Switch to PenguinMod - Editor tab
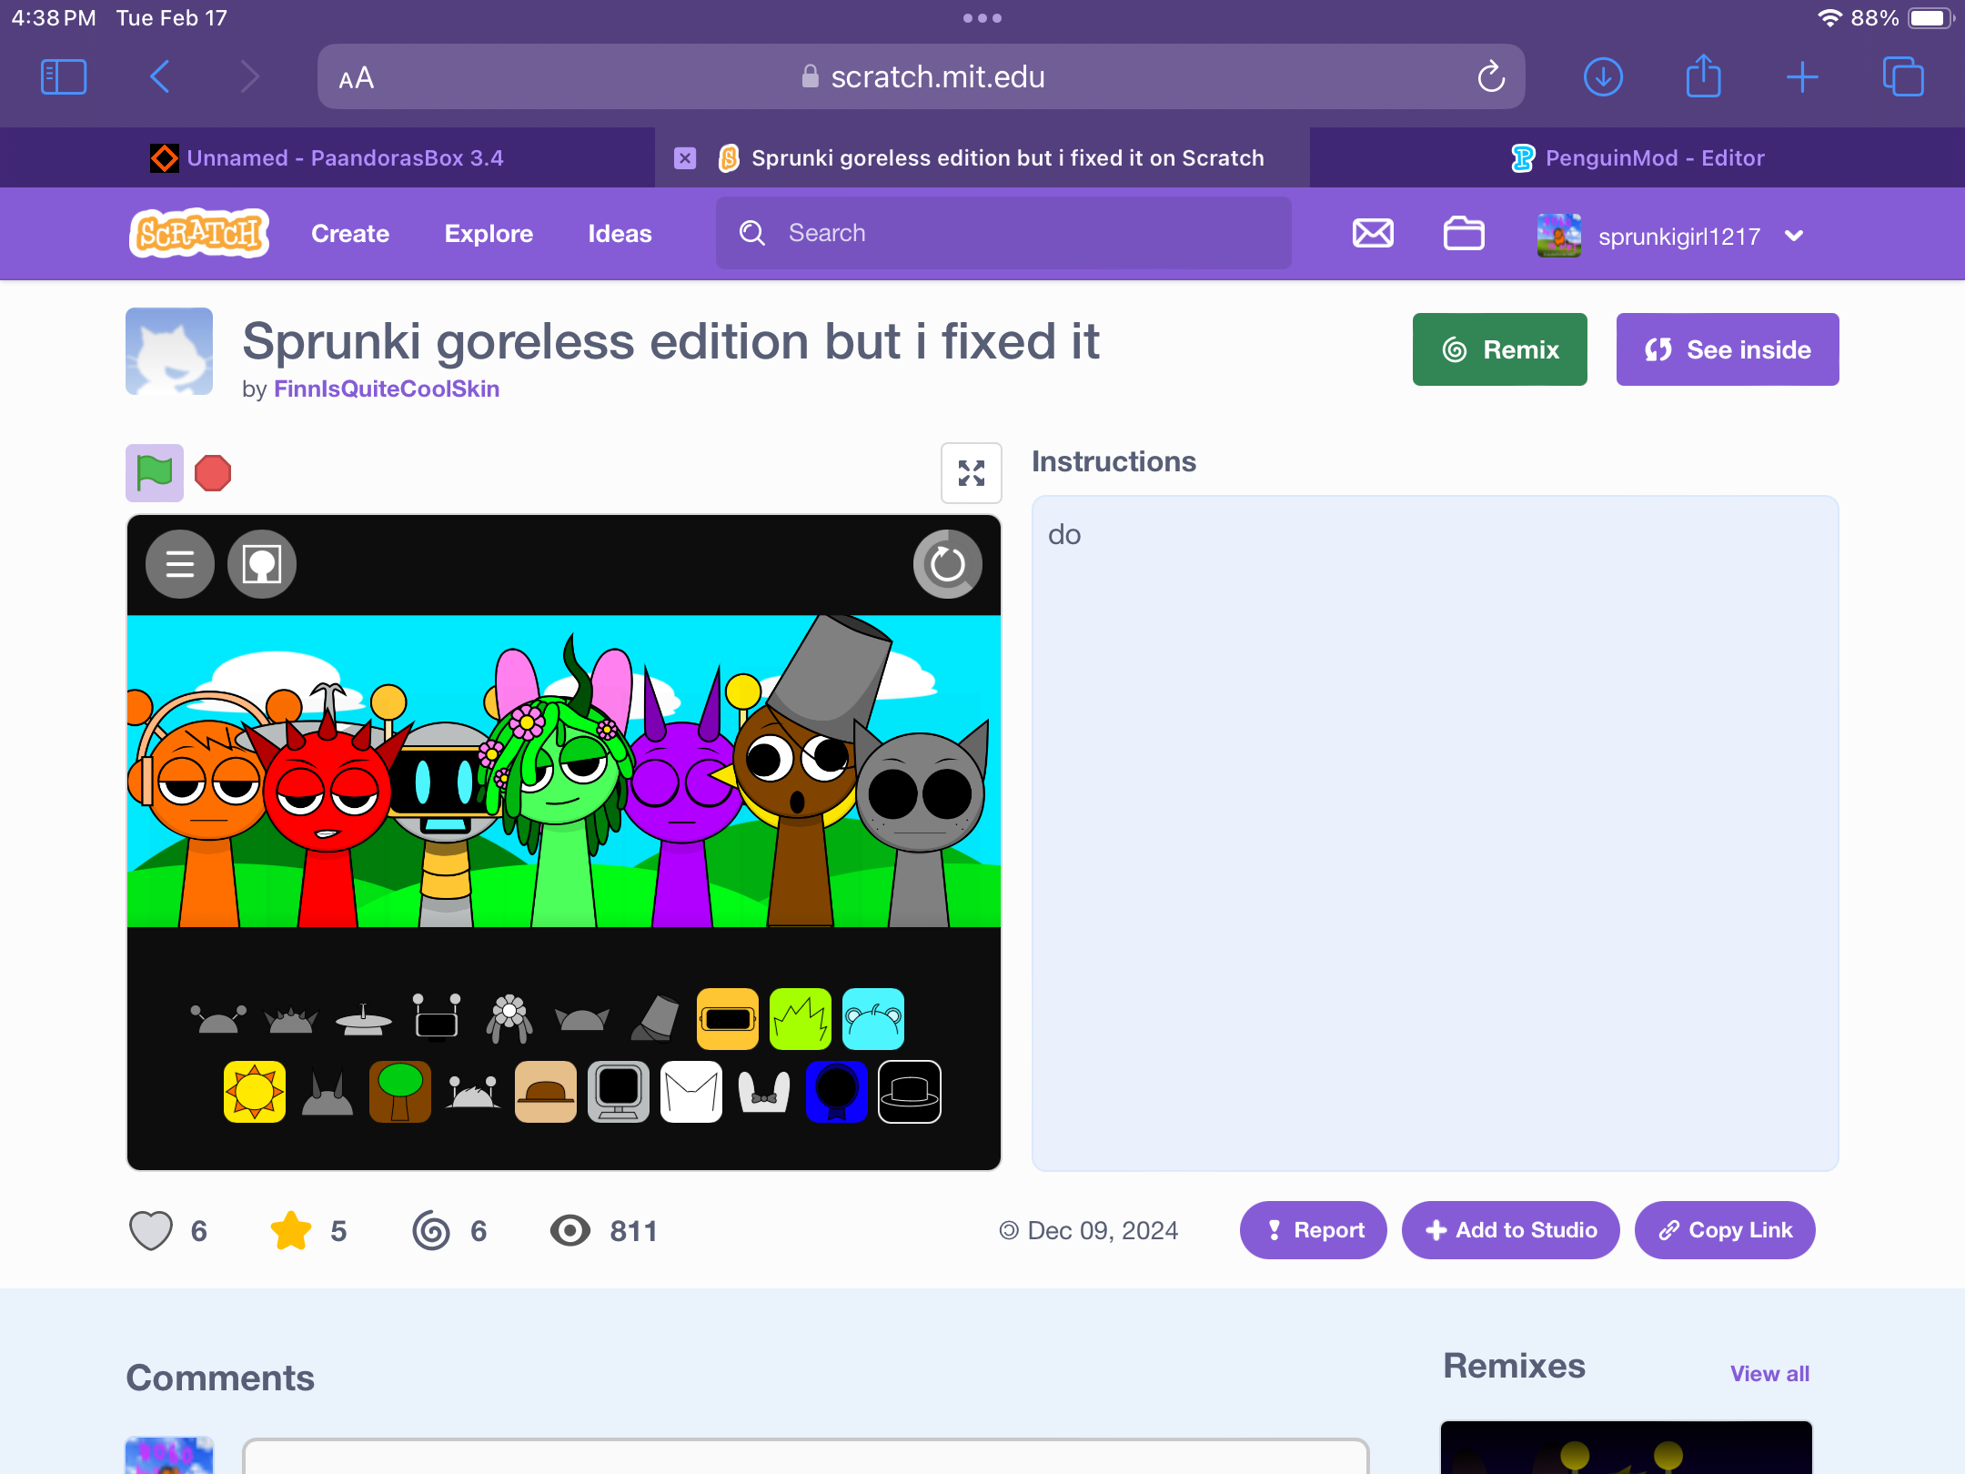This screenshot has width=1965, height=1474. (x=1637, y=158)
